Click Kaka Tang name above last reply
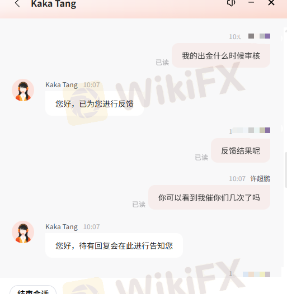This screenshot has height=294, width=287. 62,227
